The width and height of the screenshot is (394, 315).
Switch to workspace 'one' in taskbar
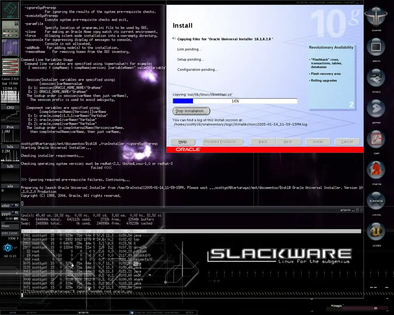[13, 313]
